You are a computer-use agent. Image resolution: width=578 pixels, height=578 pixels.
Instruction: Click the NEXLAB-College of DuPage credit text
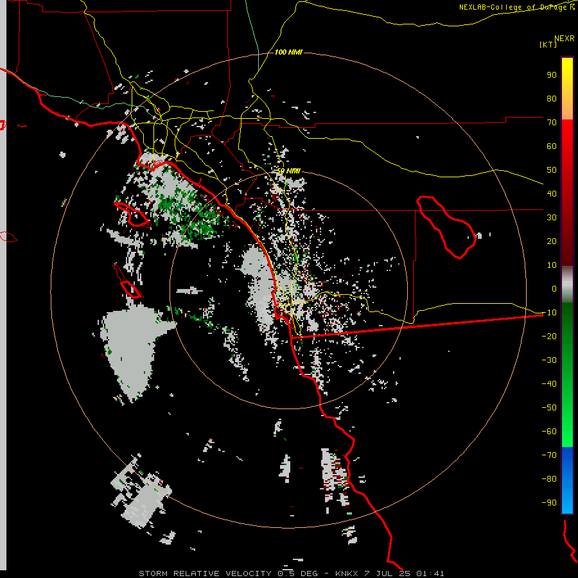coord(516,7)
